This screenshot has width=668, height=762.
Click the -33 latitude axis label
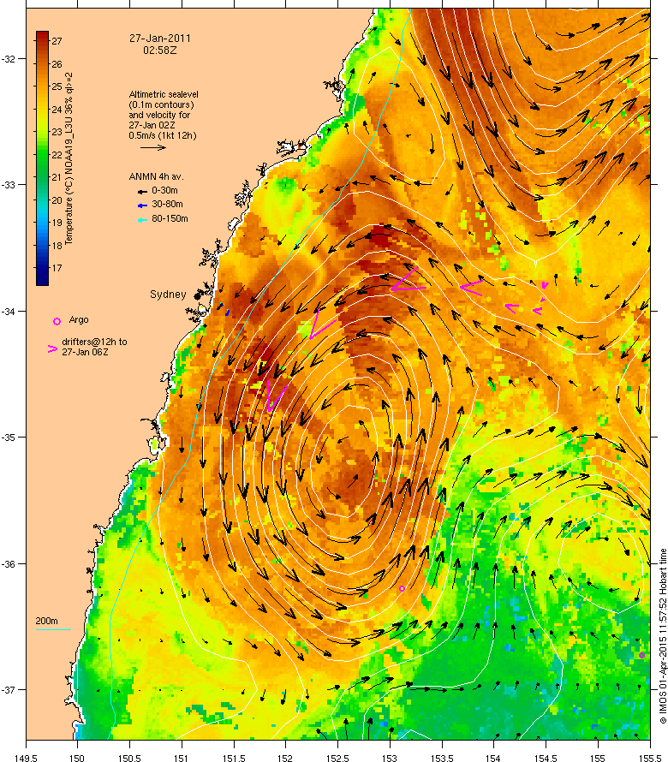pos(9,185)
